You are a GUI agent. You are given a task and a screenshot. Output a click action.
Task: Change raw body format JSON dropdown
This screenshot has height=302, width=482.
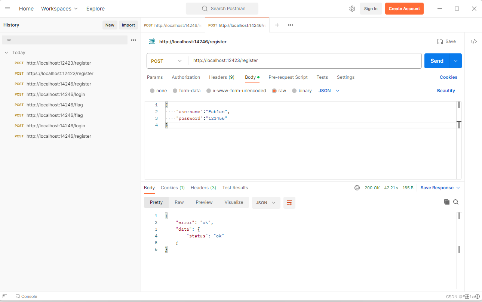tap(329, 91)
